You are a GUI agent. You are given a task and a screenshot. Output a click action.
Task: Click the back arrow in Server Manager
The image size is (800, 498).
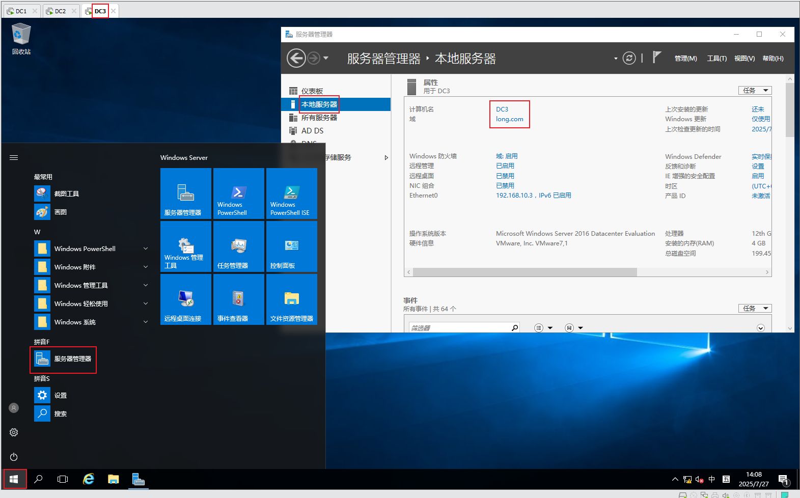[x=296, y=58]
